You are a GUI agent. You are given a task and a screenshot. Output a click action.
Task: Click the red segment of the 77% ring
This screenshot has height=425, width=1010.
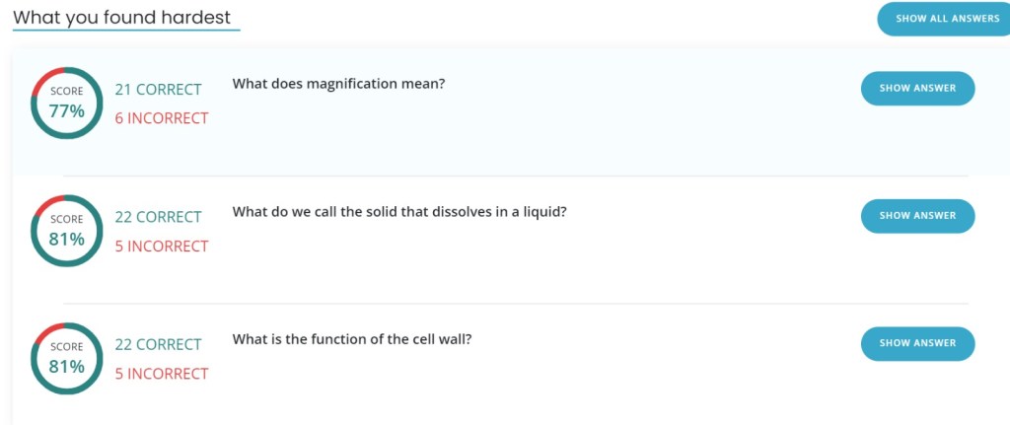[x=46, y=77]
